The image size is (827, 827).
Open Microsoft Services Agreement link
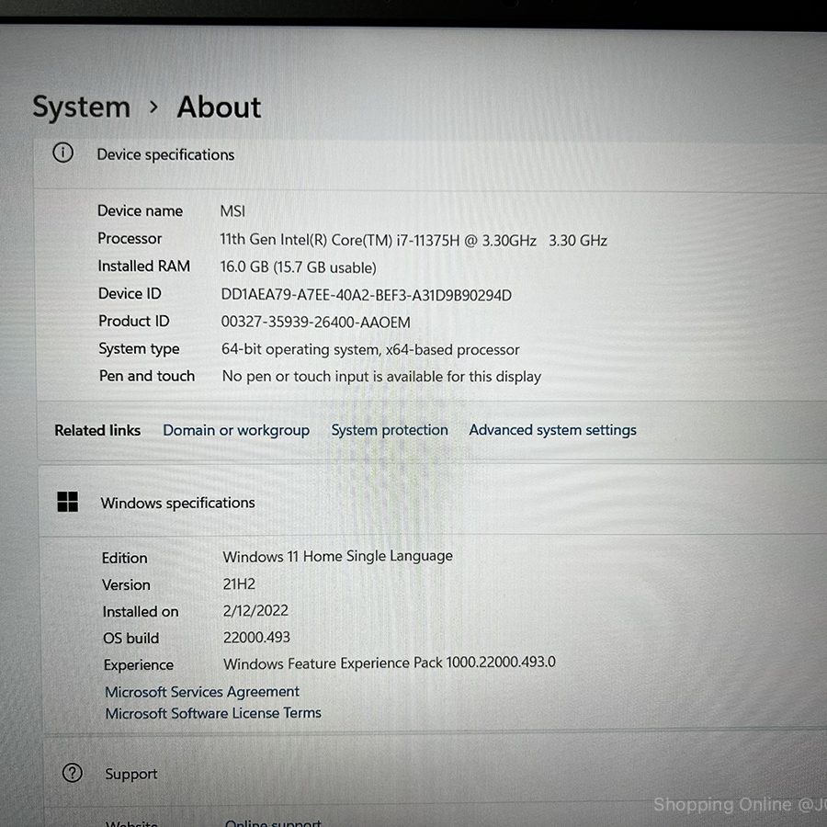tap(202, 691)
